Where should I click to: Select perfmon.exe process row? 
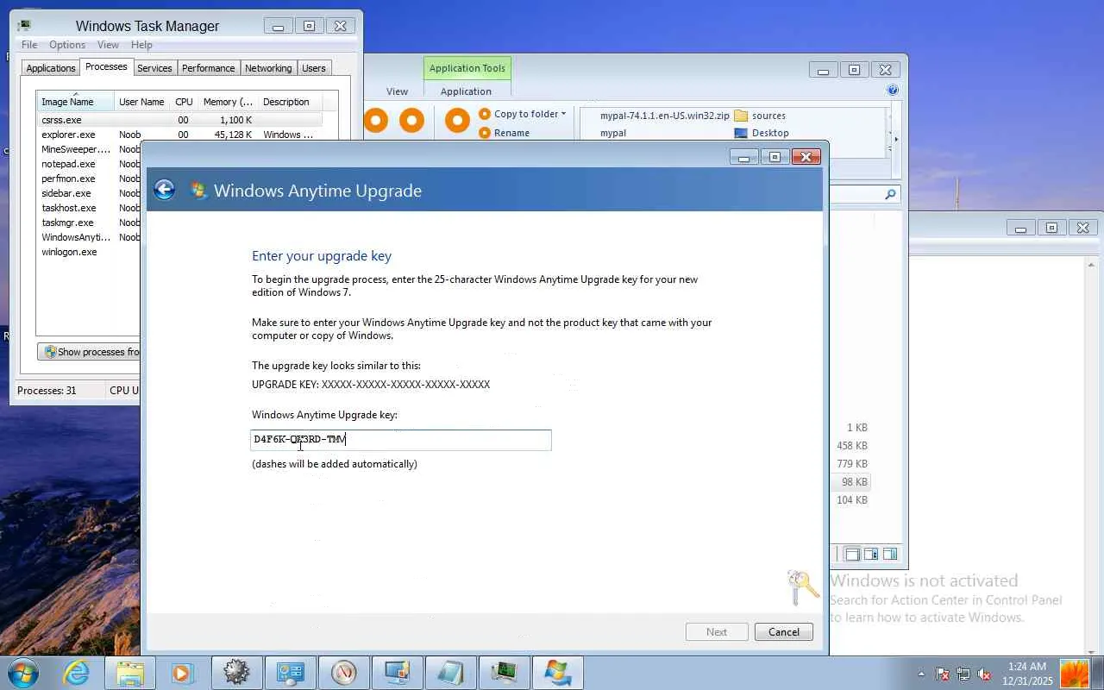pos(89,179)
